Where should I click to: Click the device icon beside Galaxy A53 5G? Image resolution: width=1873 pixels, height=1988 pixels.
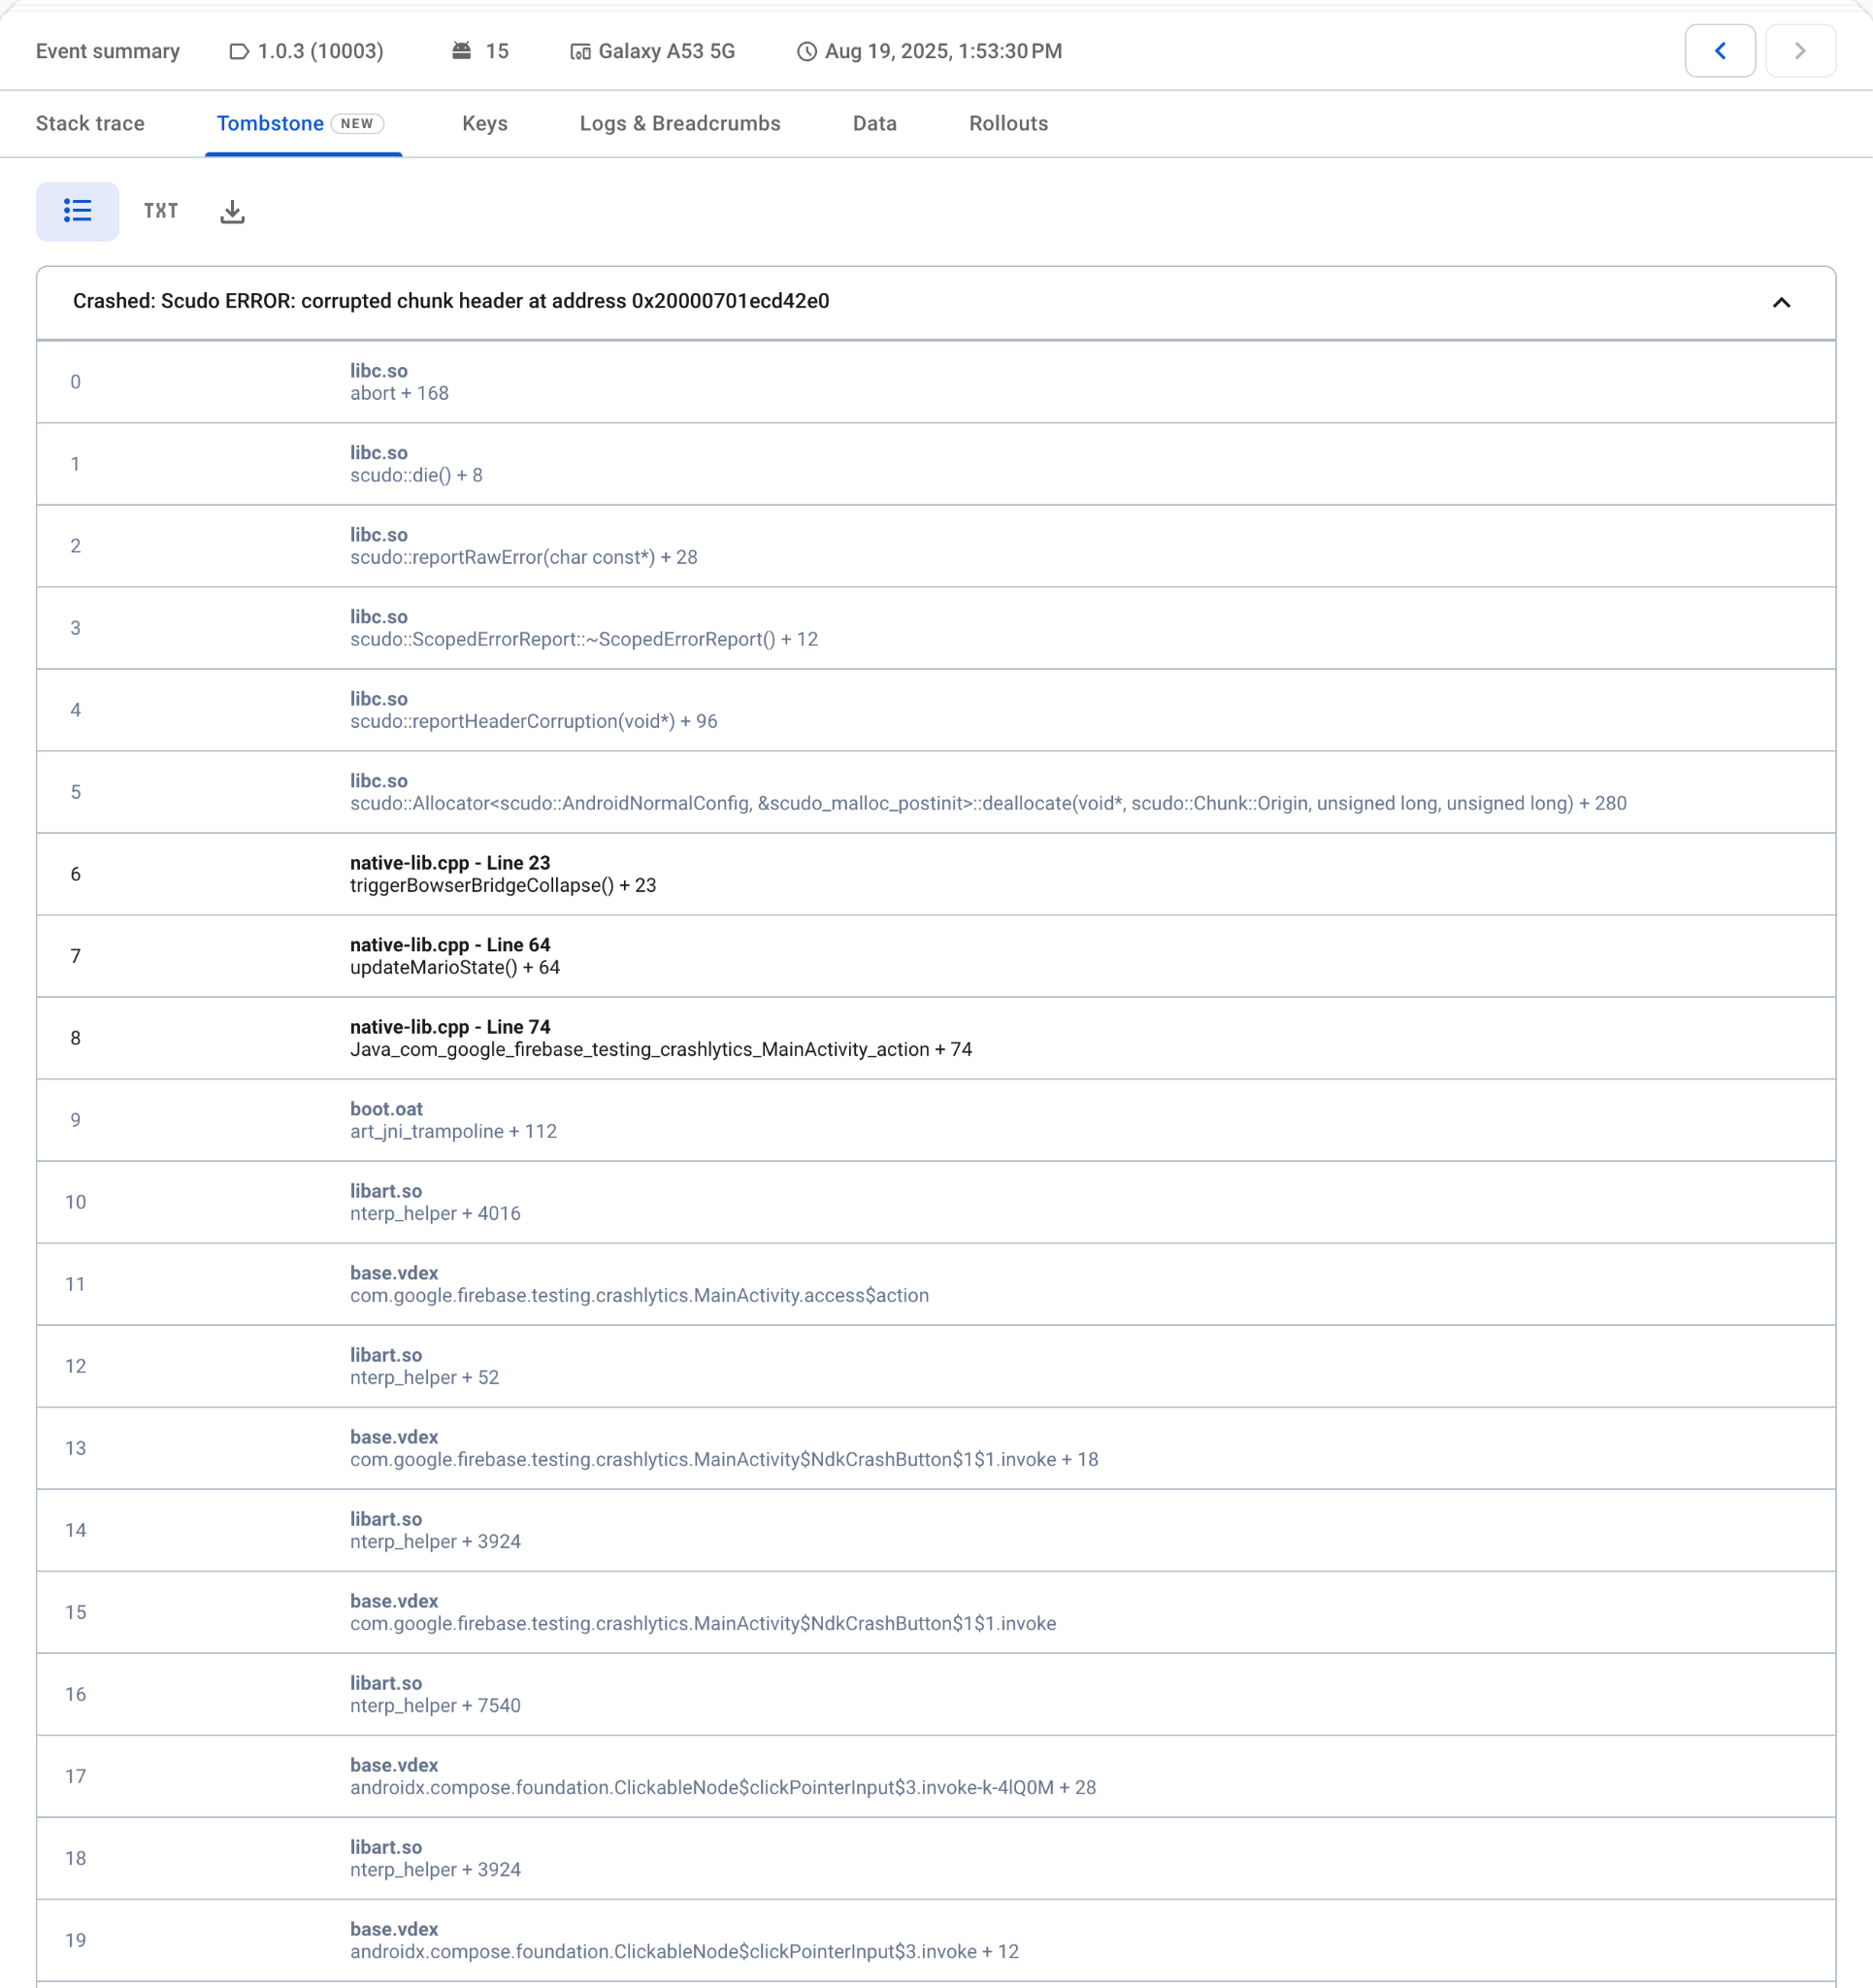[578, 50]
